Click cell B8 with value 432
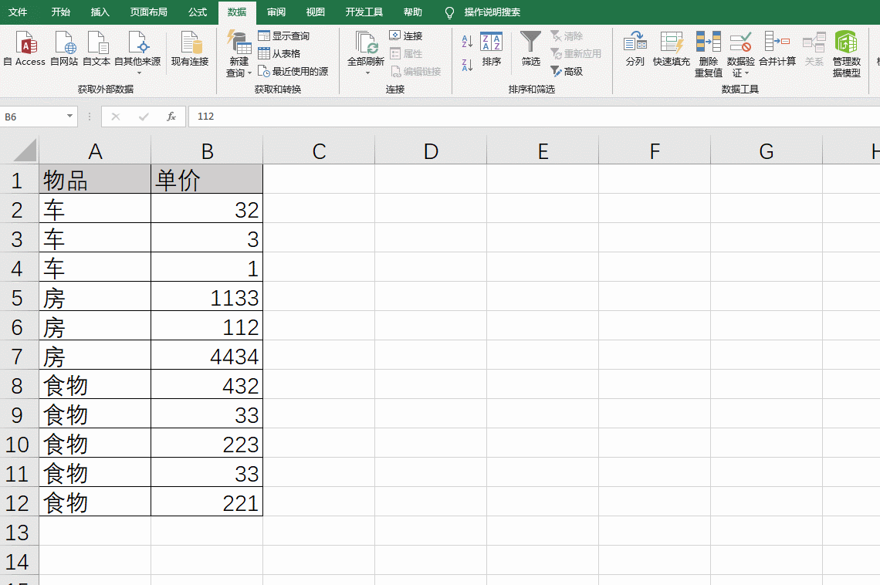Viewport: 880px width, 585px height. tap(207, 385)
